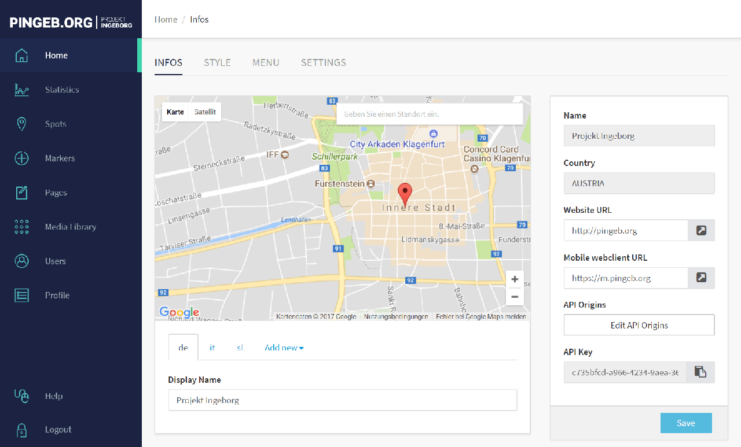
Task: Click the PINGEB.ORG logo
Action: 71,23
